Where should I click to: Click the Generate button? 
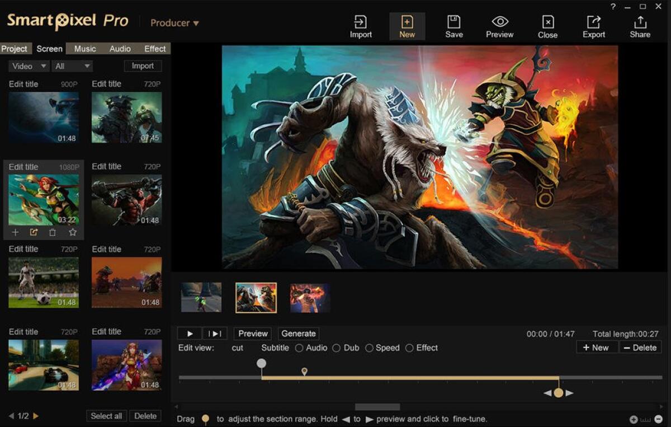(x=298, y=333)
